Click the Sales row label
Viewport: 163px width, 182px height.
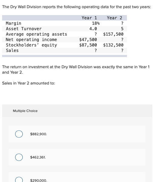(x=12, y=50)
